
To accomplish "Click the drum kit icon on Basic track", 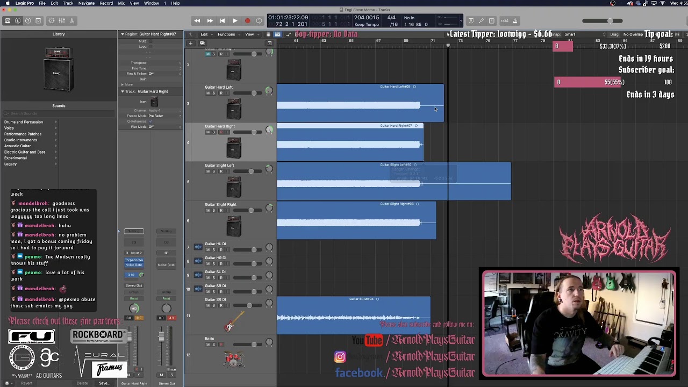I will 234,359.
